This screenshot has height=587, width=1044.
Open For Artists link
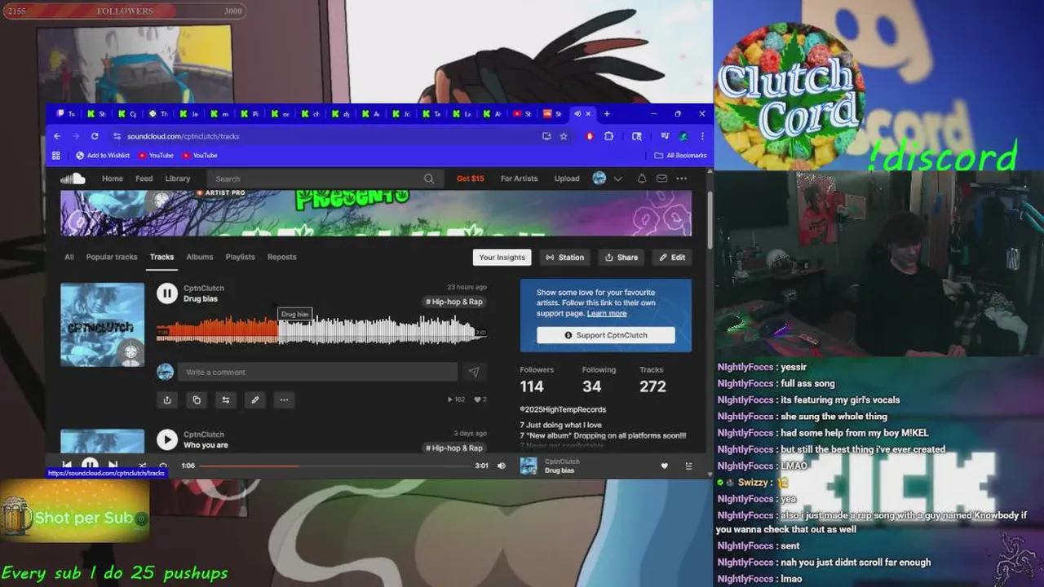520,179
